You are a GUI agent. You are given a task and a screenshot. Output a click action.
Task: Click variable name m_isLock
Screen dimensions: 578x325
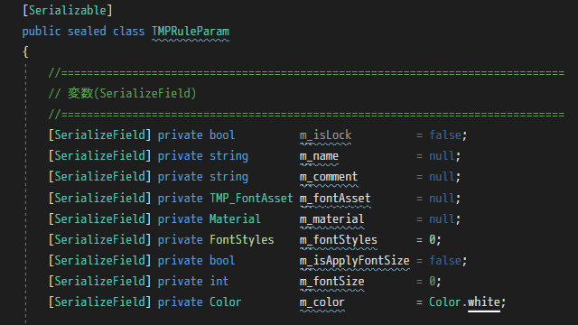325,135
